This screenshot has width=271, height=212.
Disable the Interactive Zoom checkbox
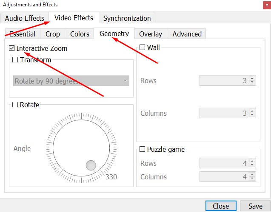click(11, 49)
